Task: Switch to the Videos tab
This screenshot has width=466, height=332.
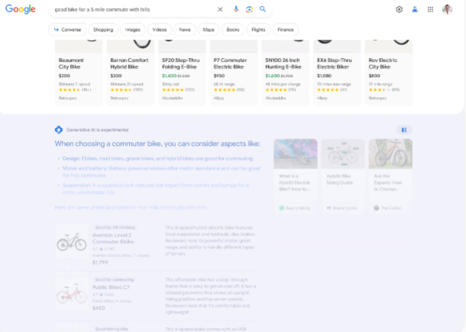Action: click(x=159, y=30)
